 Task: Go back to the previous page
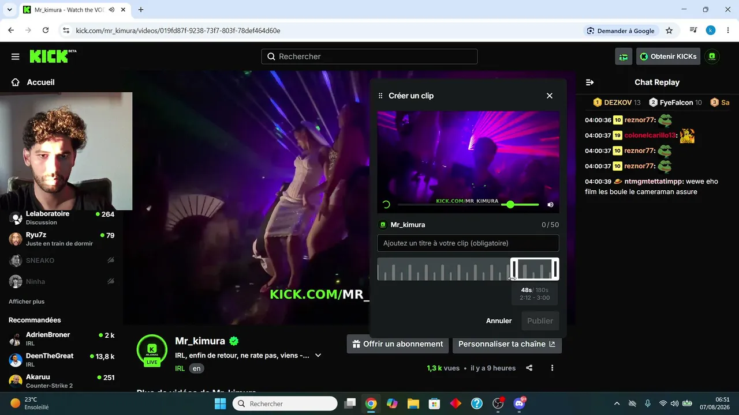click(11, 31)
